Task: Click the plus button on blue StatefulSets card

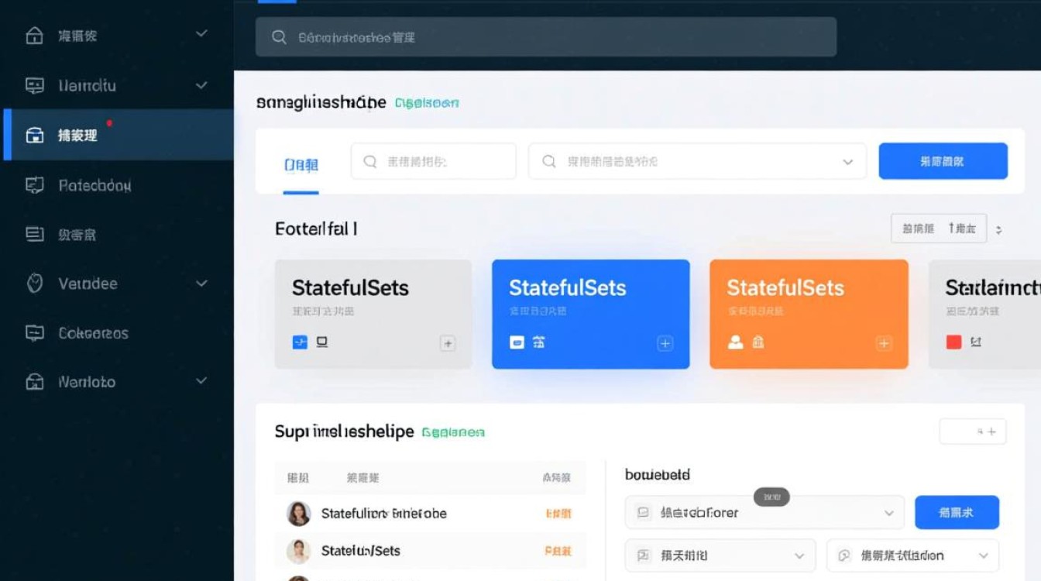Action: pos(665,342)
